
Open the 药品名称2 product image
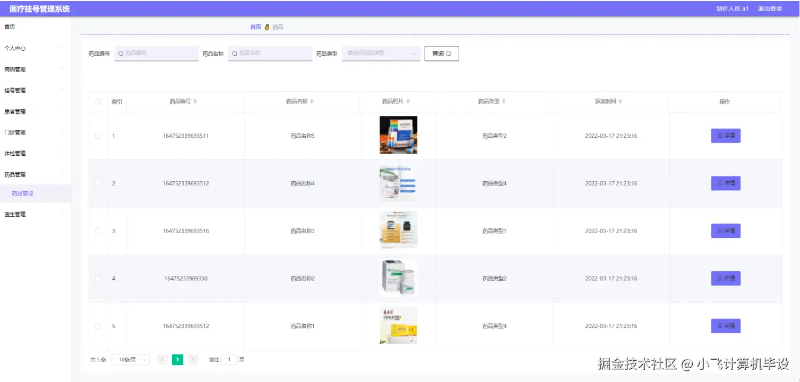click(398, 278)
